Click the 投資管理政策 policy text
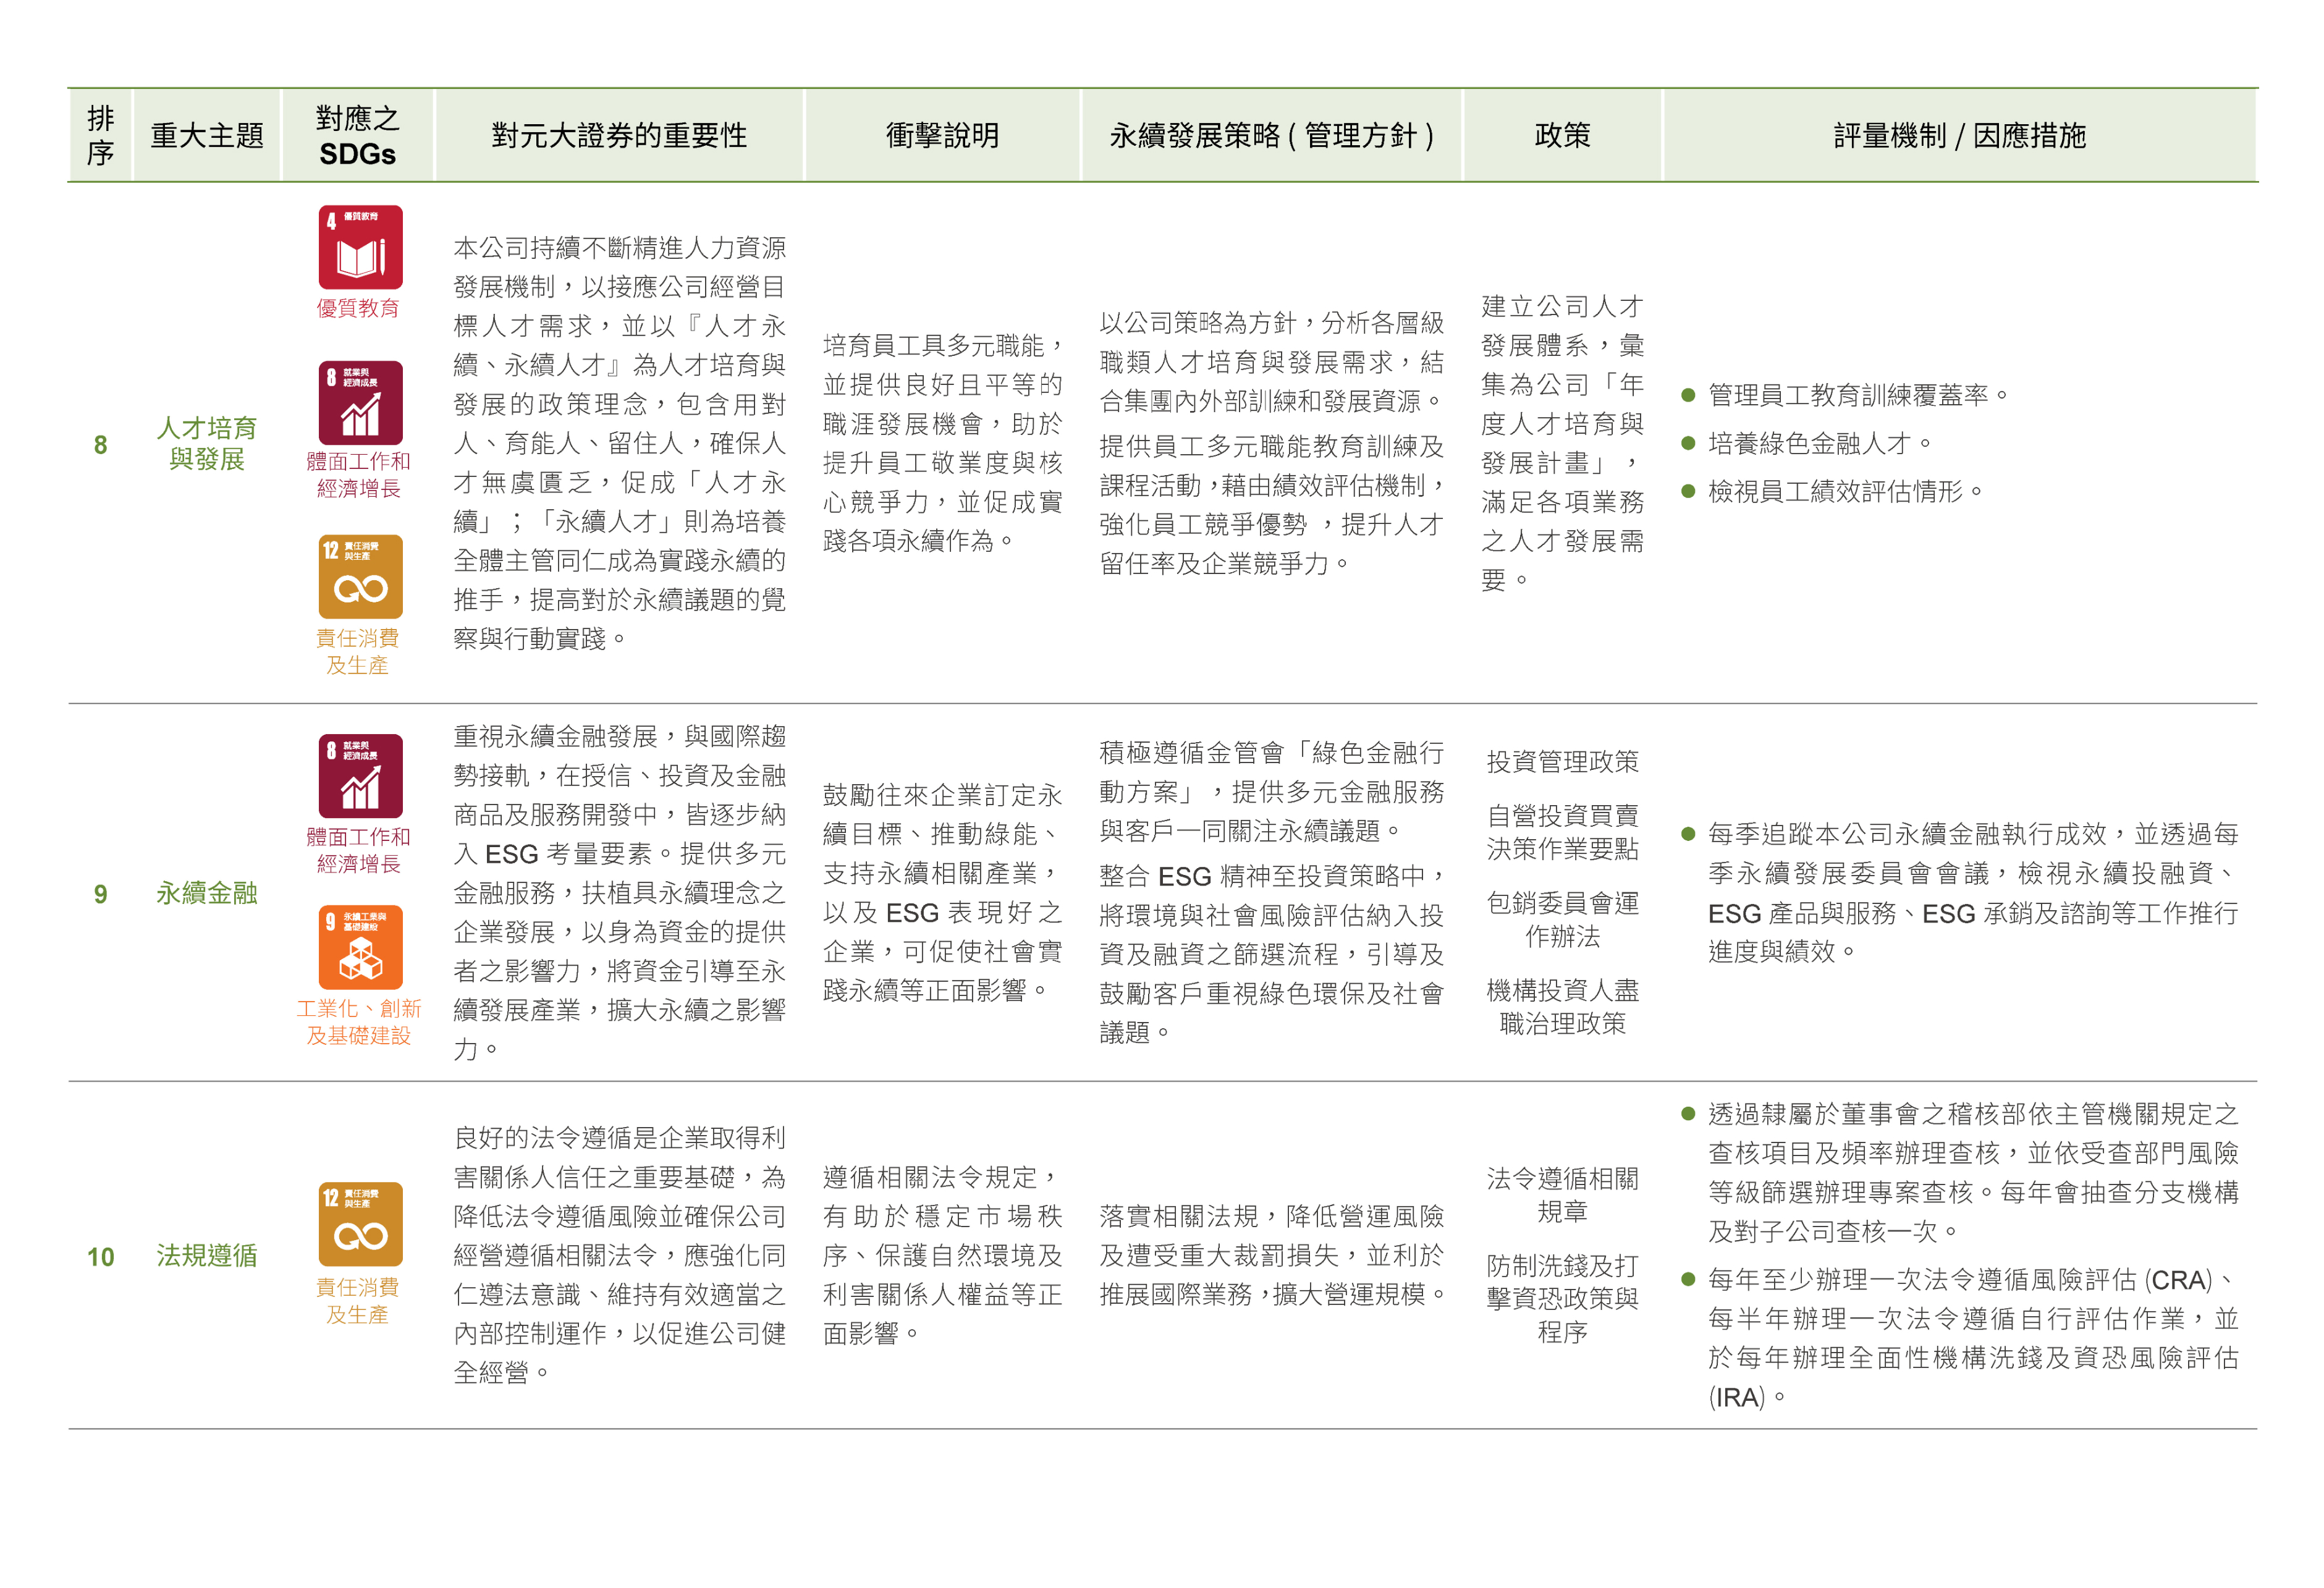The width and height of the screenshot is (2324, 1588). click(x=1562, y=762)
